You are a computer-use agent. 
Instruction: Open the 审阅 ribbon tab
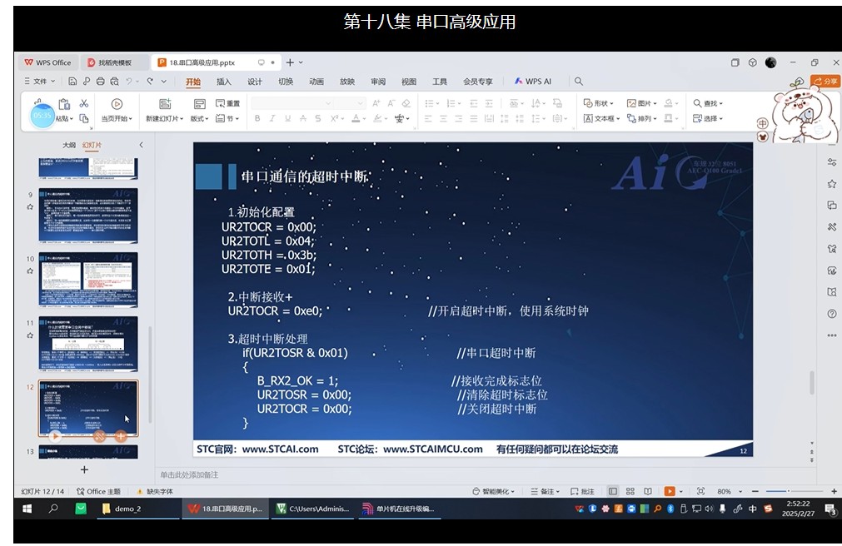click(378, 82)
